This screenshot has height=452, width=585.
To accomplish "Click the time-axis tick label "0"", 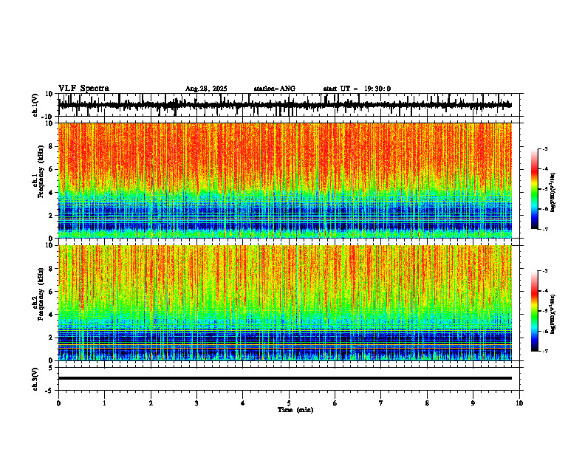I will (58, 403).
